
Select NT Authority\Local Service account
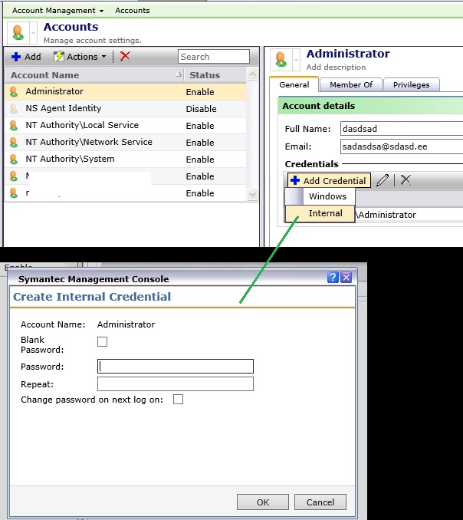coord(126,125)
